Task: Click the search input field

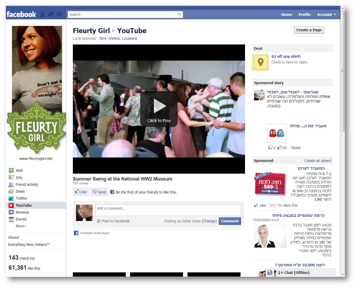Action: [x=122, y=15]
